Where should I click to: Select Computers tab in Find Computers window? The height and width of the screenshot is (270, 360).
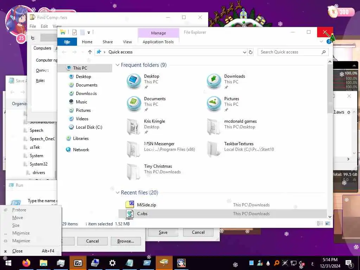pyautogui.click(x=42, y=48)
